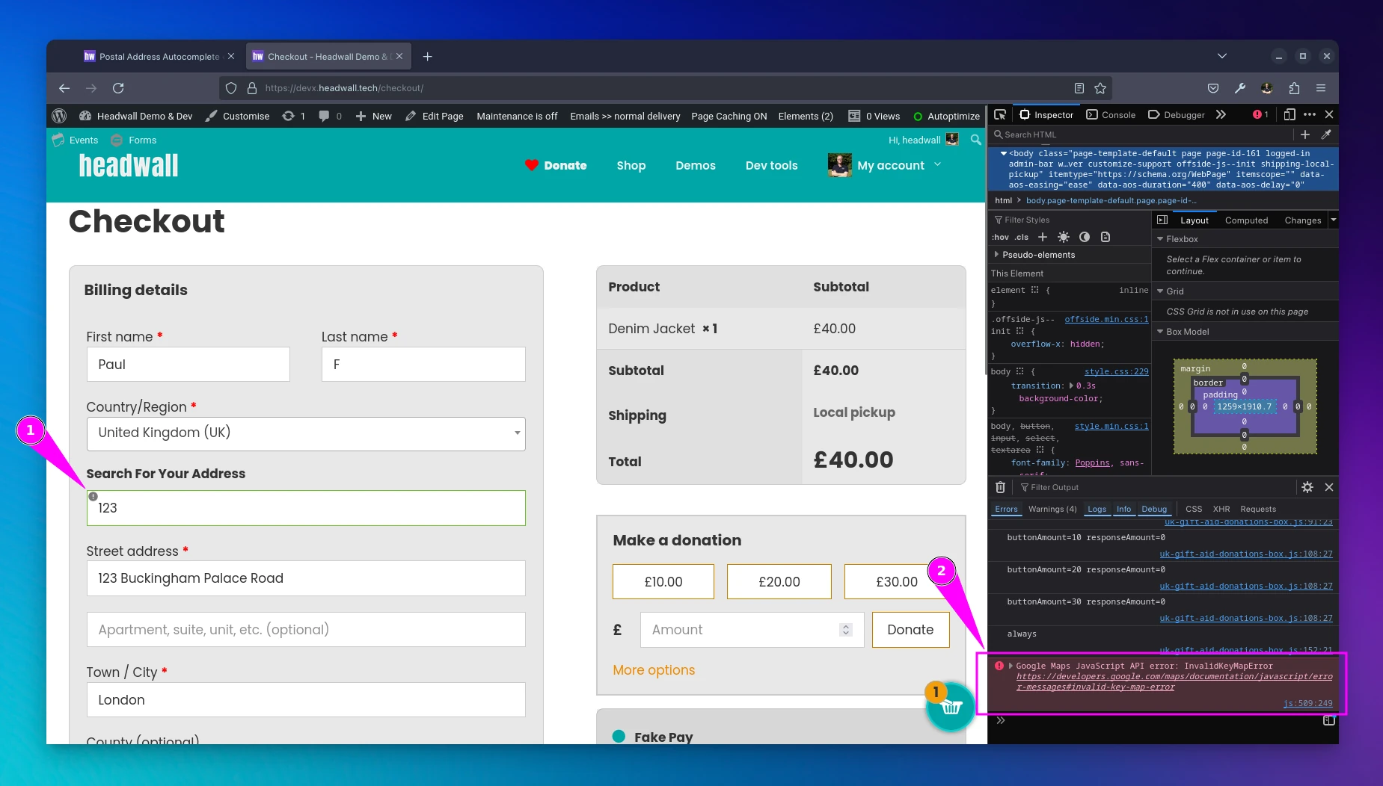
Task: Select the Changes sidebar tab
Action: click(1302, 220)
